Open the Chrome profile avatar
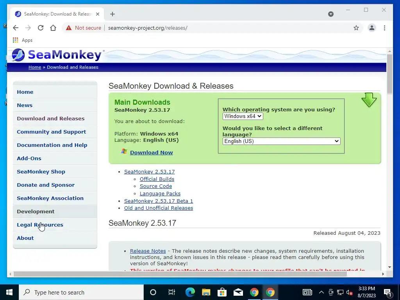 pyautogui.click(x=372, y=28)
